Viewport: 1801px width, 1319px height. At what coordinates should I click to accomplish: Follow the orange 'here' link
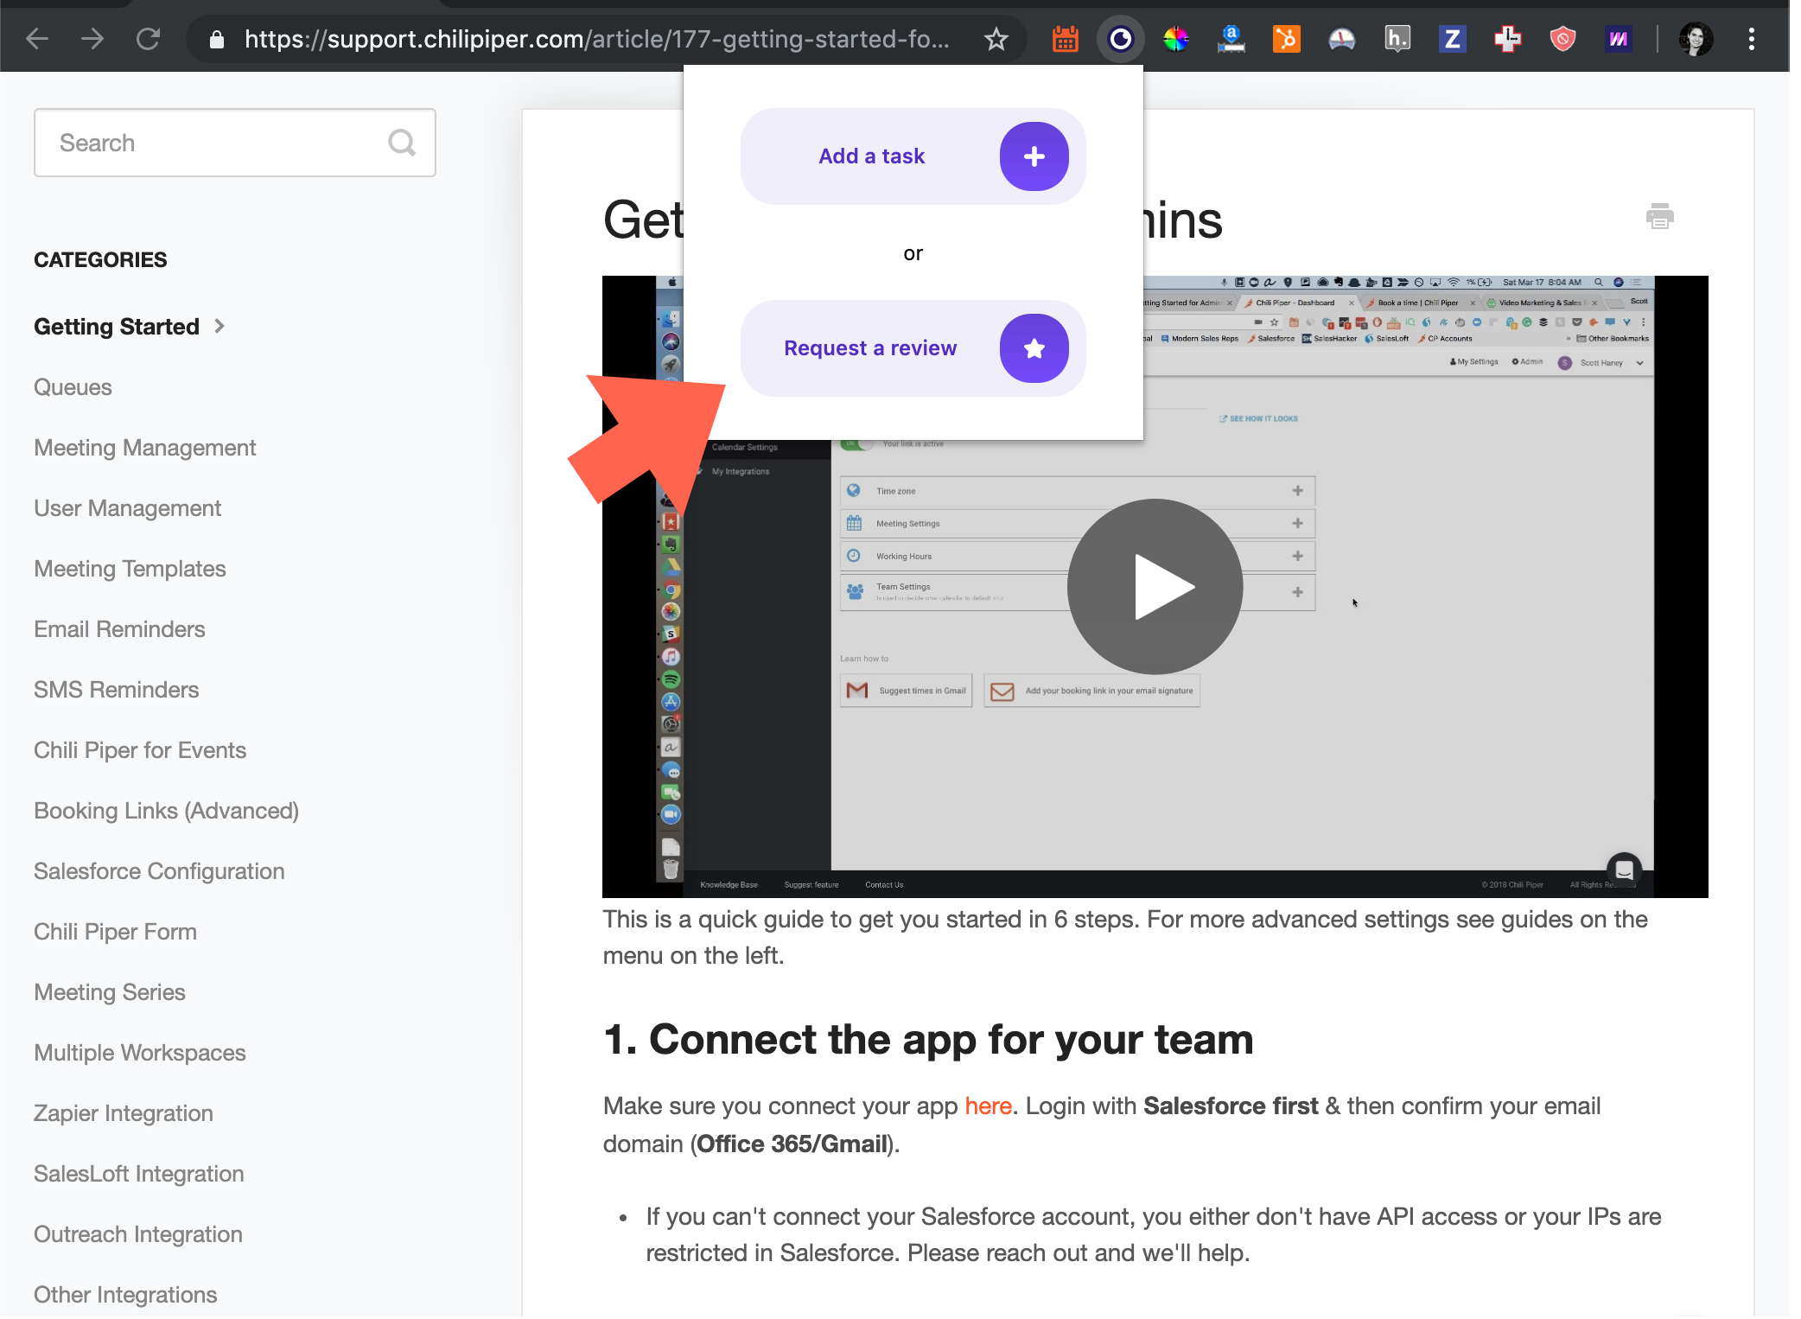coord(988,1106)
